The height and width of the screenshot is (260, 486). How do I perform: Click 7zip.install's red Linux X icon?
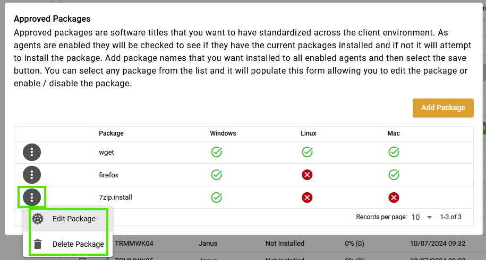pyautogui.click(x=307, y=197)
